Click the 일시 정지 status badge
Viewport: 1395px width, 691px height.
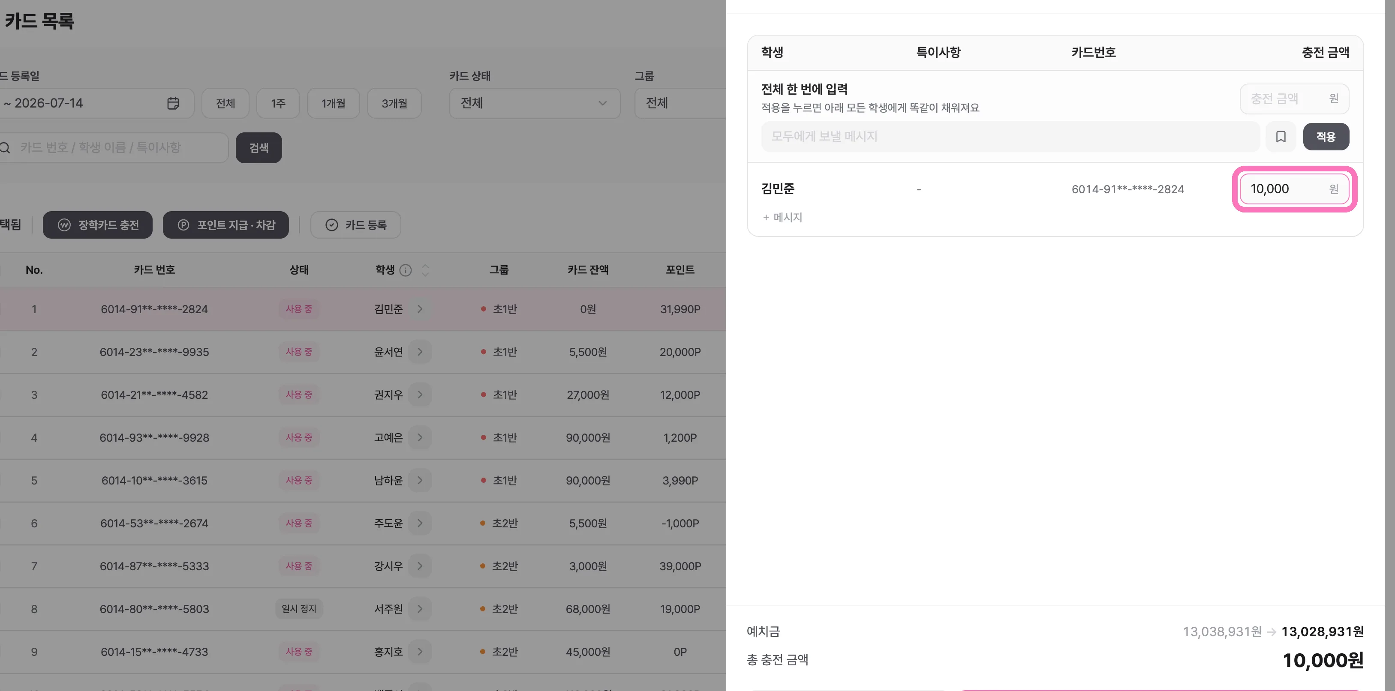pyautogui.click(x=299, y=609)
